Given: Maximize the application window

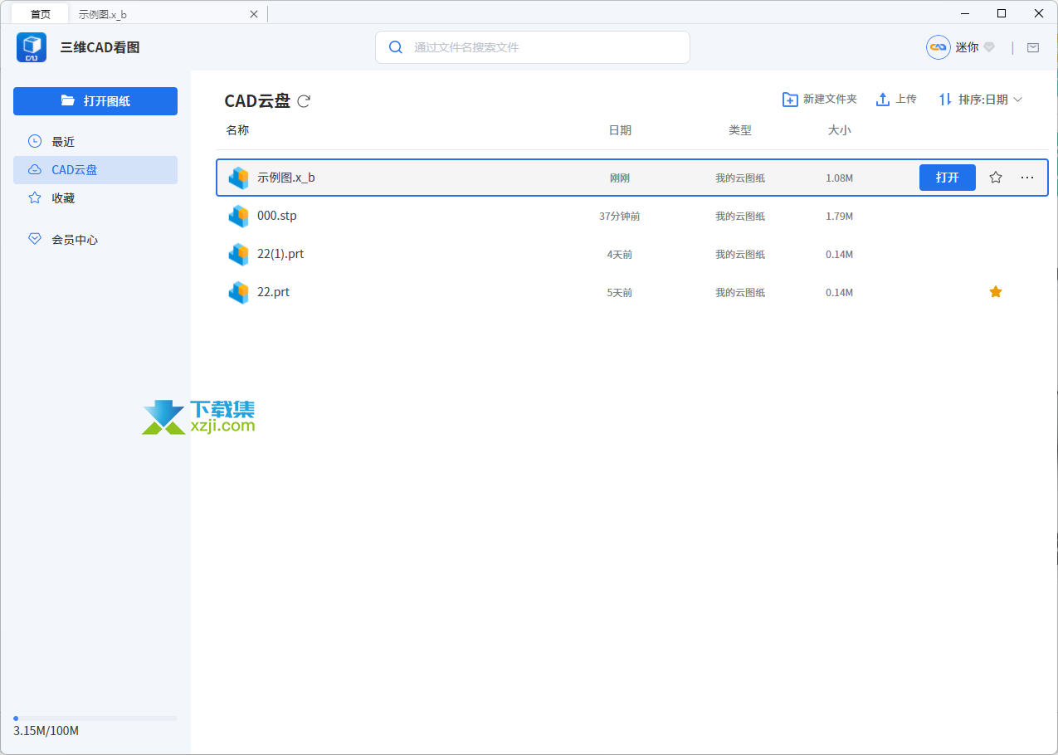Looking at the screenshot, I should pyautogui.click(x=1002, y=13).
